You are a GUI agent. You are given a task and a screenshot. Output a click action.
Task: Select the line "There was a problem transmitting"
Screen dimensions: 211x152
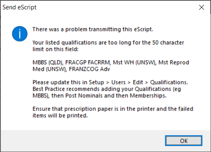93,29
